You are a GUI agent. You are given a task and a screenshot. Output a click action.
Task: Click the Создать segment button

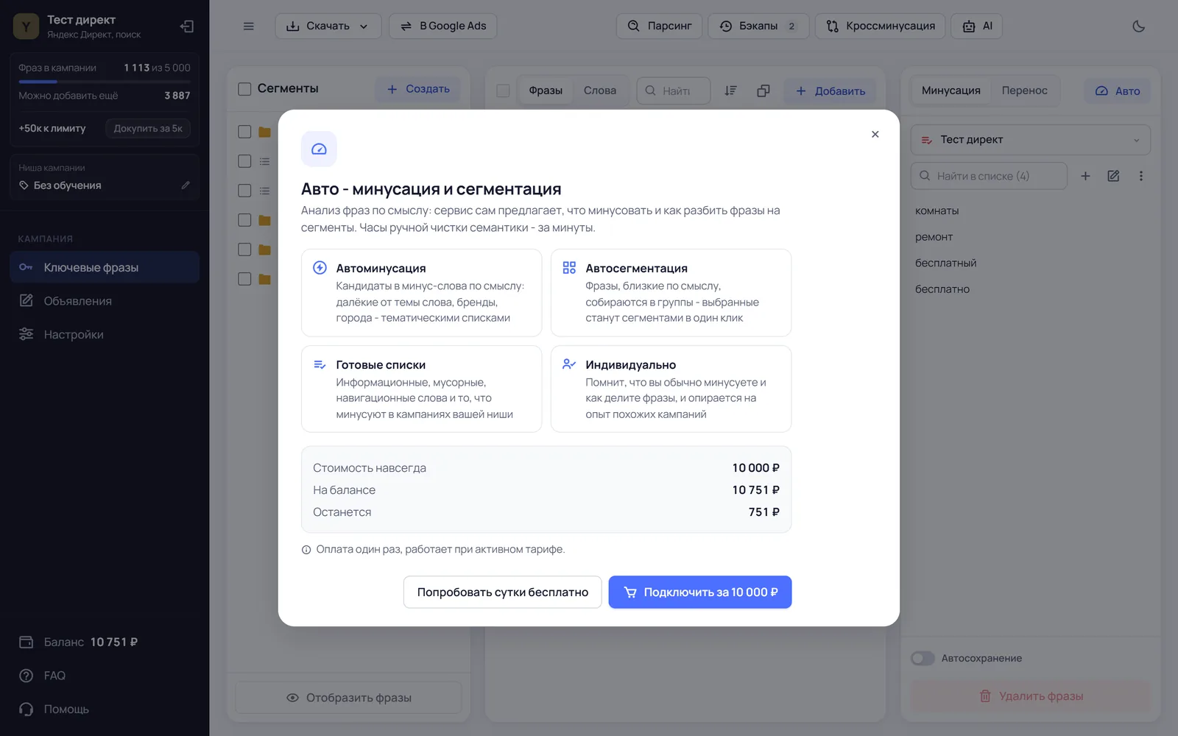click(418, 89)
